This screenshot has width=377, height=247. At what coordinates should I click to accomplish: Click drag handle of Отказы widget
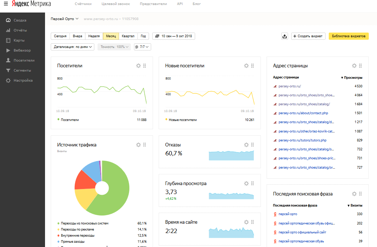coord(252,145)
